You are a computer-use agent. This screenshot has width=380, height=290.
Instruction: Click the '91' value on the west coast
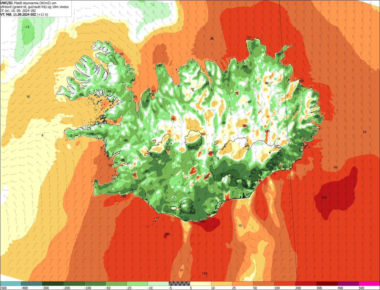tap(110, 165)
